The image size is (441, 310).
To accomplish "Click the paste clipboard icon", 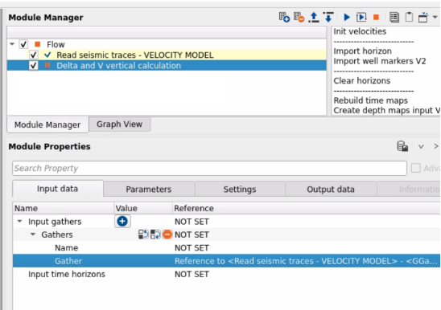I will click(x=409, y=18).
